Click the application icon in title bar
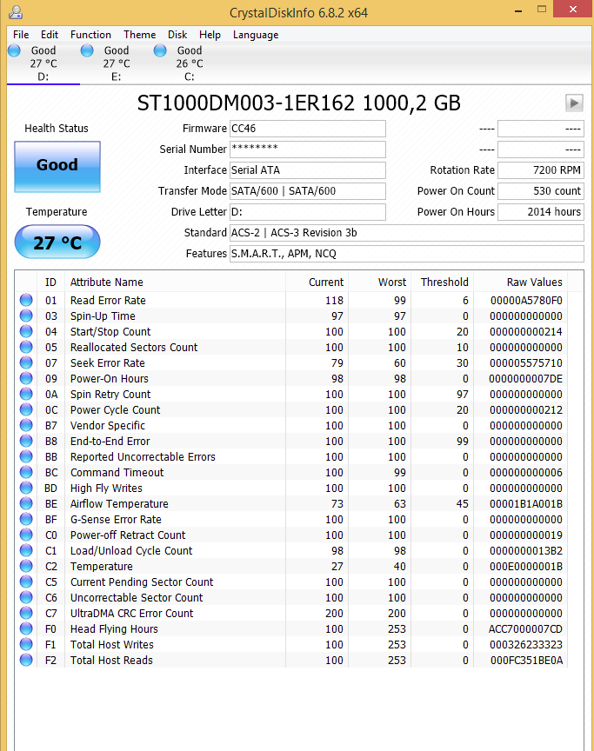 point(16,12)
